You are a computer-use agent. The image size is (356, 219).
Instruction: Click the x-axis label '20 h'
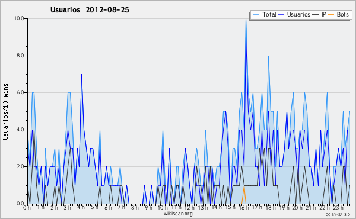298,207
